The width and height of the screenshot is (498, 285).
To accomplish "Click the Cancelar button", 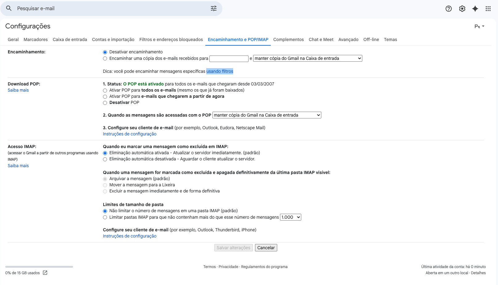I will [266, 247].
